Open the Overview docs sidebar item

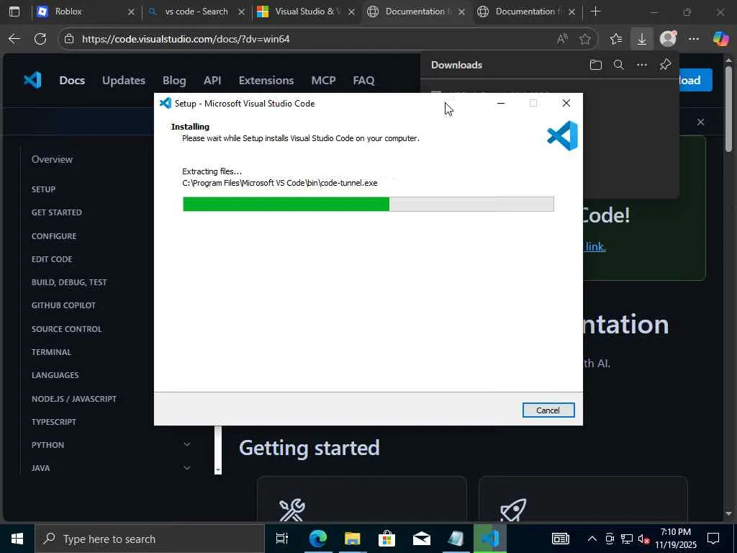pyautogui.click(x=52, y=159)
